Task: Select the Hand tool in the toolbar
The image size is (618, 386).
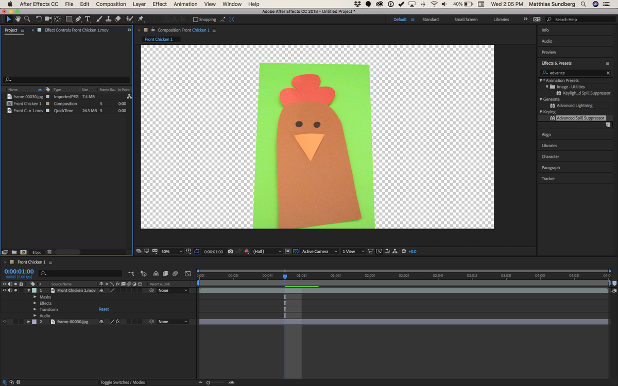Action: coord(18,20)
